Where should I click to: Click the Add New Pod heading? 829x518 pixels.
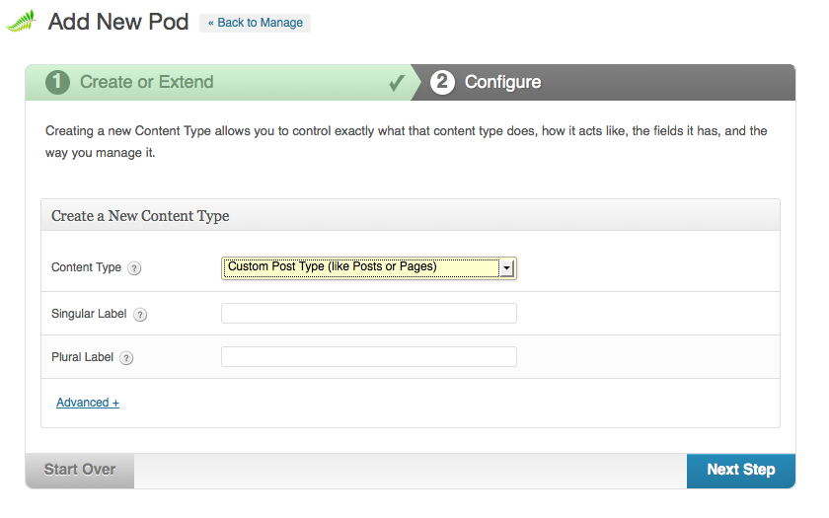[x=118, y=22]
